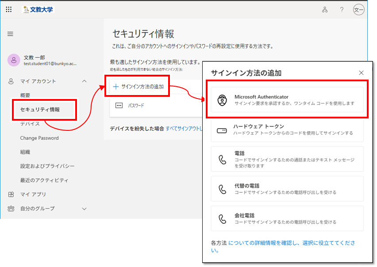Click the マイ アプリ icon

tap(11, 194)
